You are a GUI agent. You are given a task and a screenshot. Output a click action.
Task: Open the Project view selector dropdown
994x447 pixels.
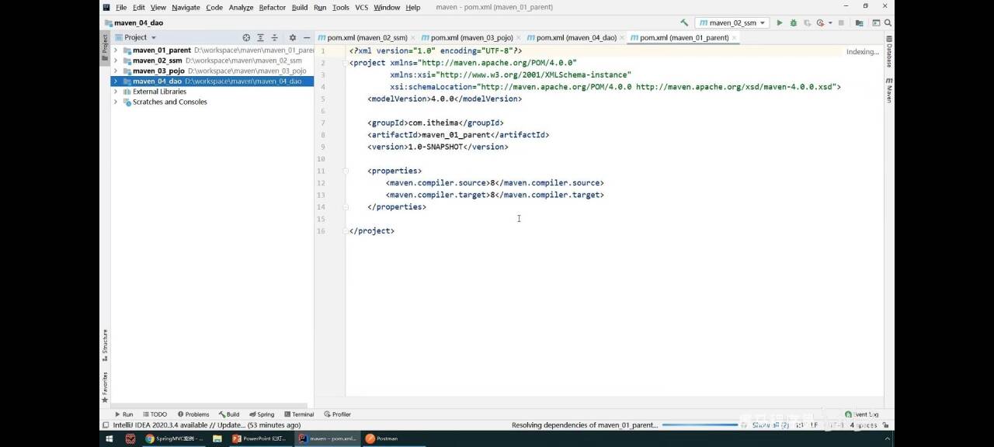[x=135, y=37]
